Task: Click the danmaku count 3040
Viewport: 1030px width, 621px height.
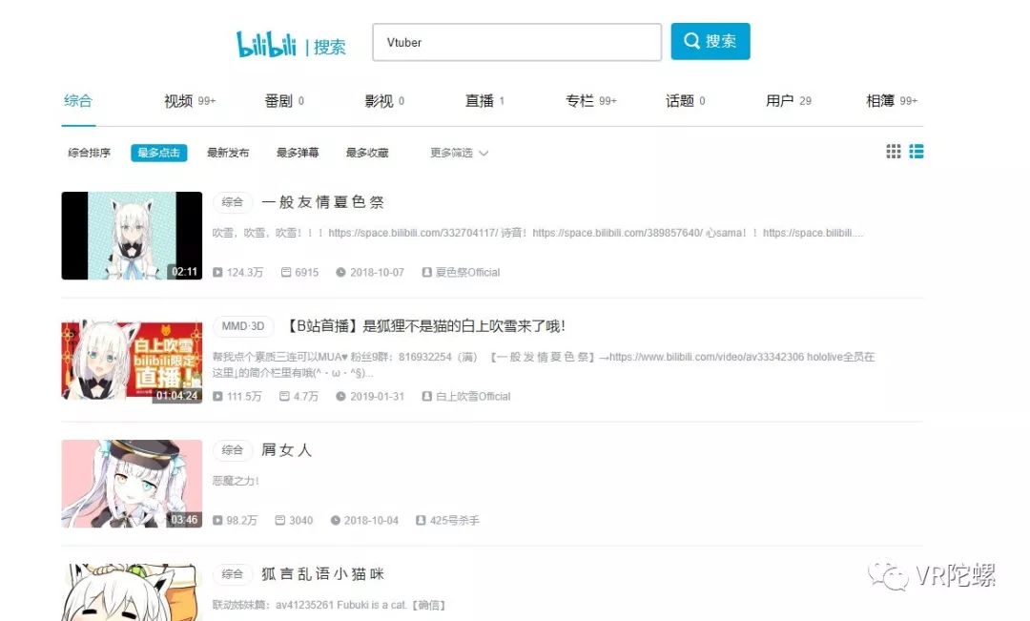Action: point(300,521)
